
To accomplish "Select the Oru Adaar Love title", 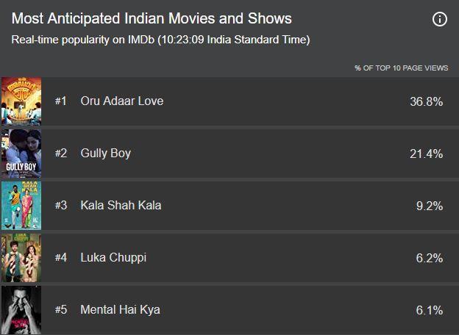I will tap(122, 101).
